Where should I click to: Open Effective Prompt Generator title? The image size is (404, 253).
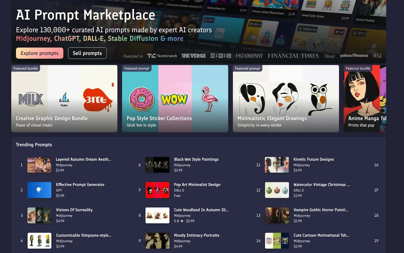click(80, 185)
